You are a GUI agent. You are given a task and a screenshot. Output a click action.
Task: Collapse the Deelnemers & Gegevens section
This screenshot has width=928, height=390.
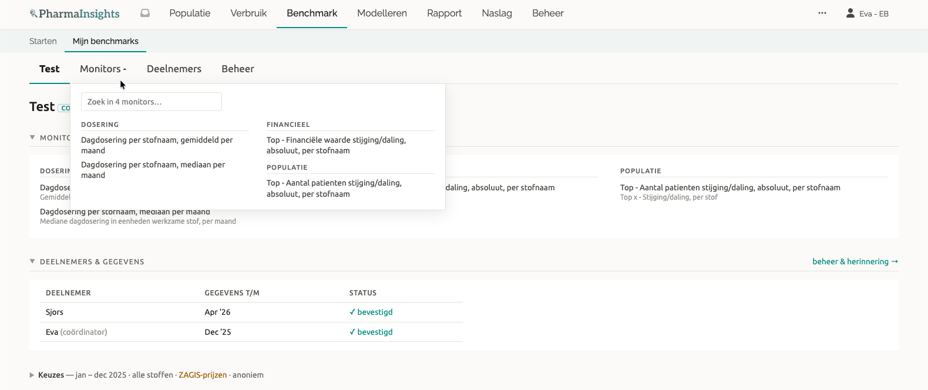pos(32,261)
